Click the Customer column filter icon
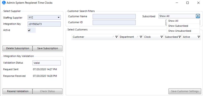 116,37
